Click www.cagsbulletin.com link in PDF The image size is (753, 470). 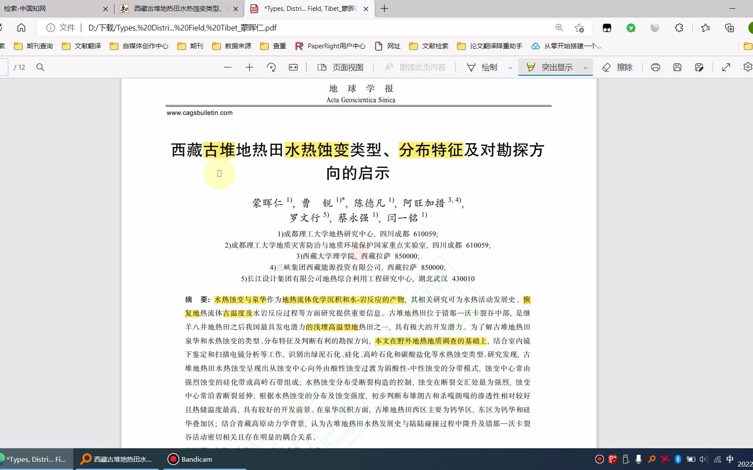pyautogui.click(x=200, y=113)
